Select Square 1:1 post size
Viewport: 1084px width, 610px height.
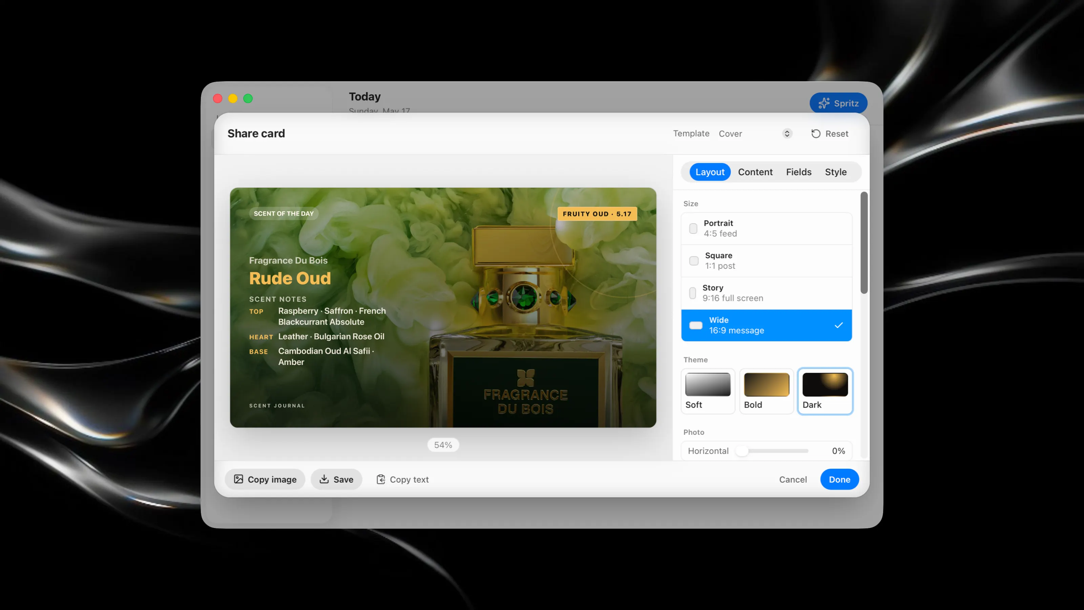(766, 261)
